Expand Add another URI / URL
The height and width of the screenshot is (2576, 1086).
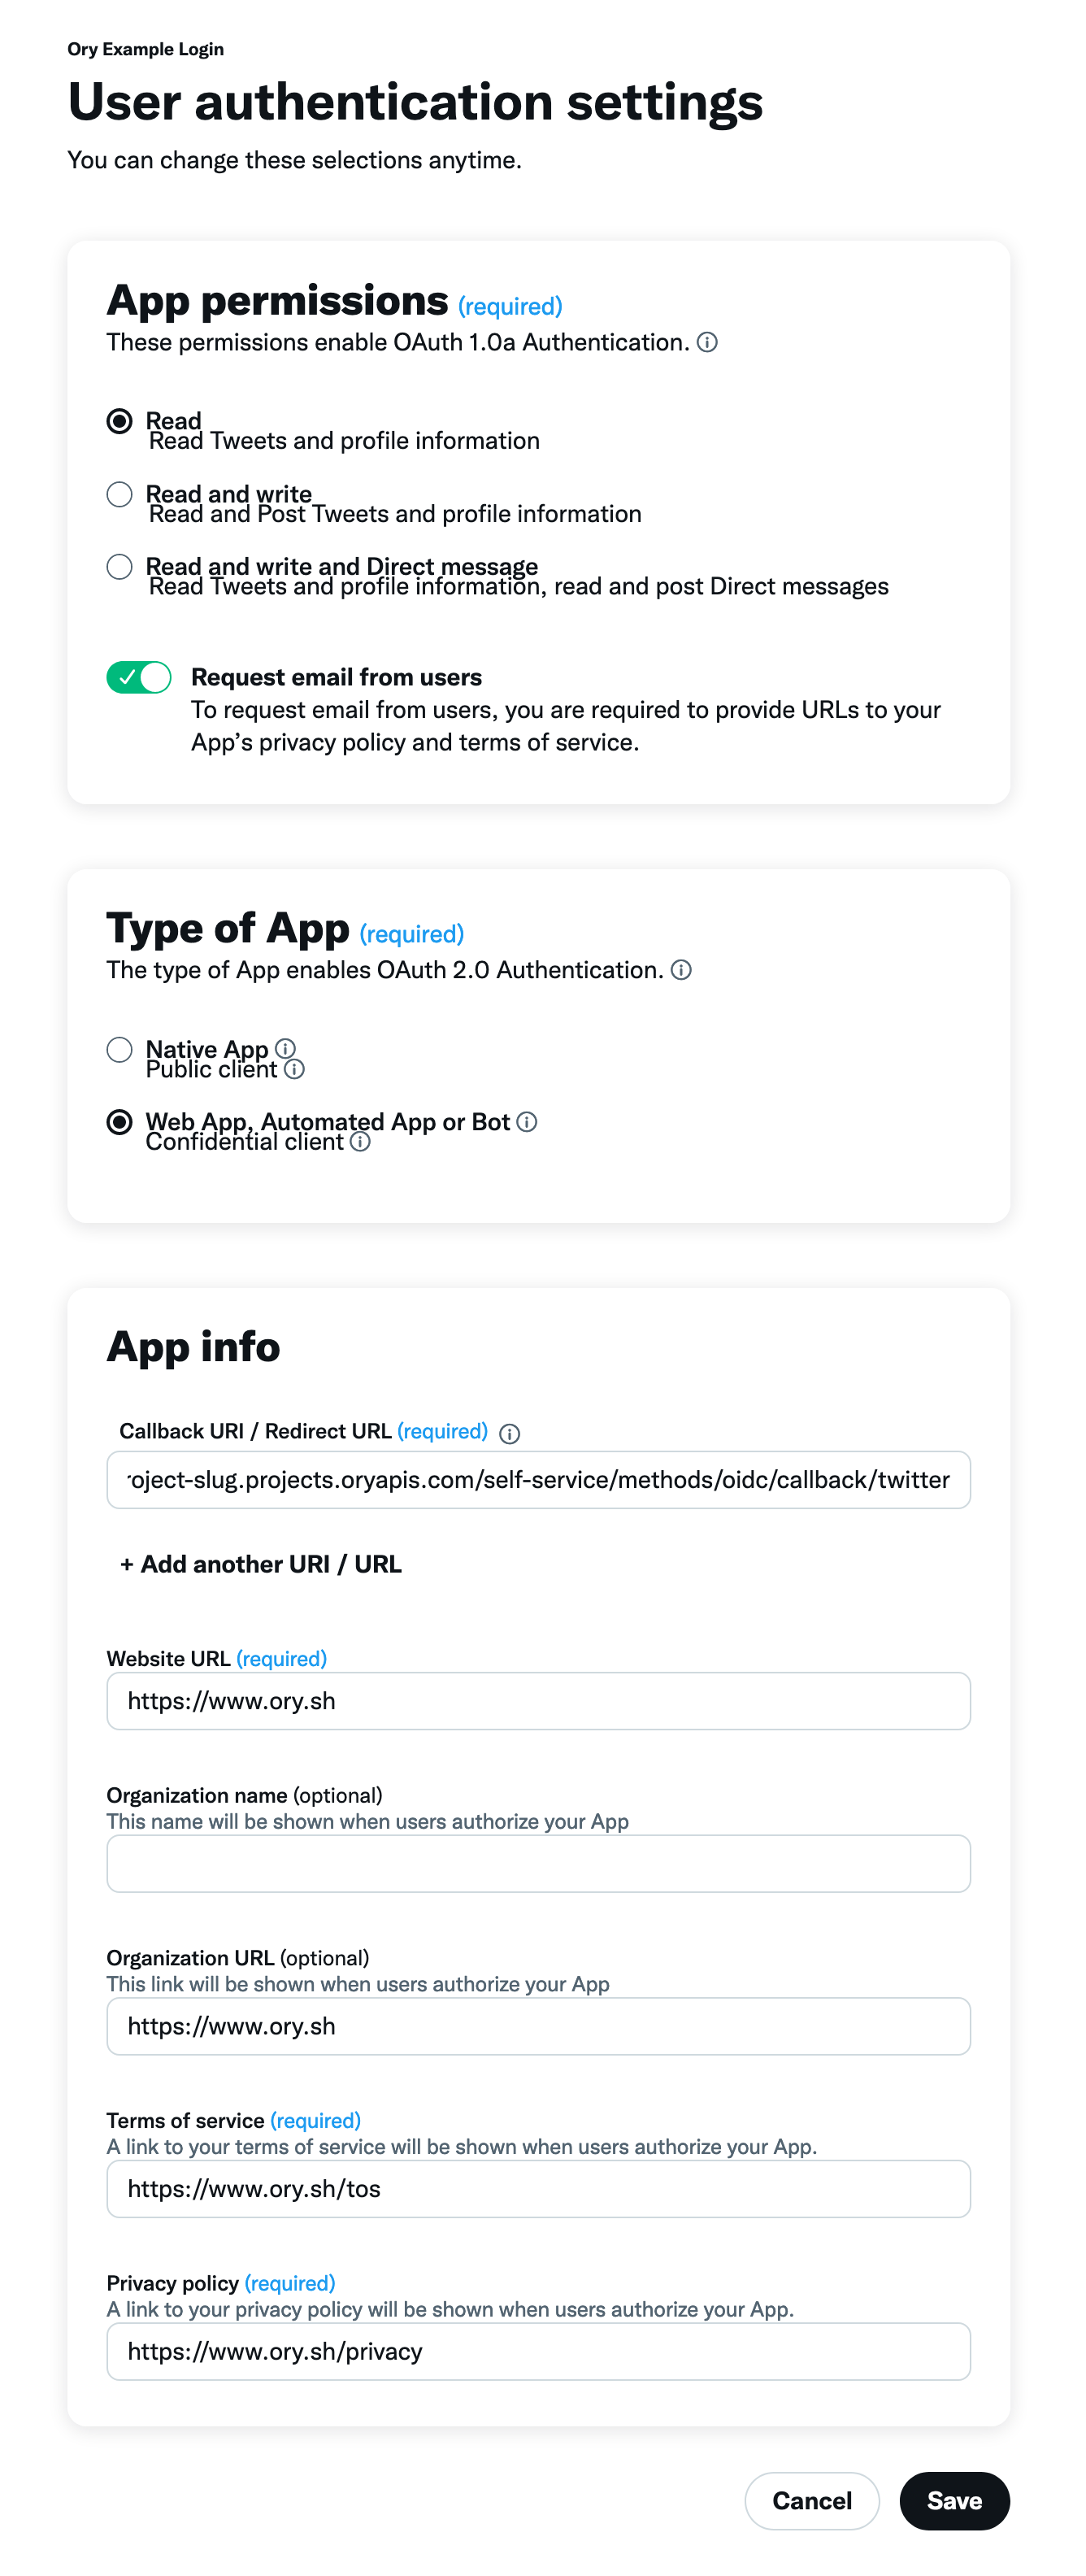260,1564
